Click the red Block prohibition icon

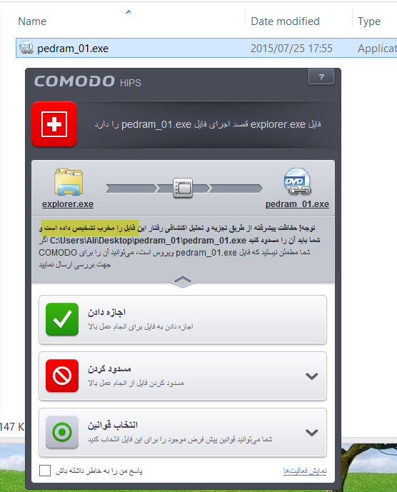62,376
